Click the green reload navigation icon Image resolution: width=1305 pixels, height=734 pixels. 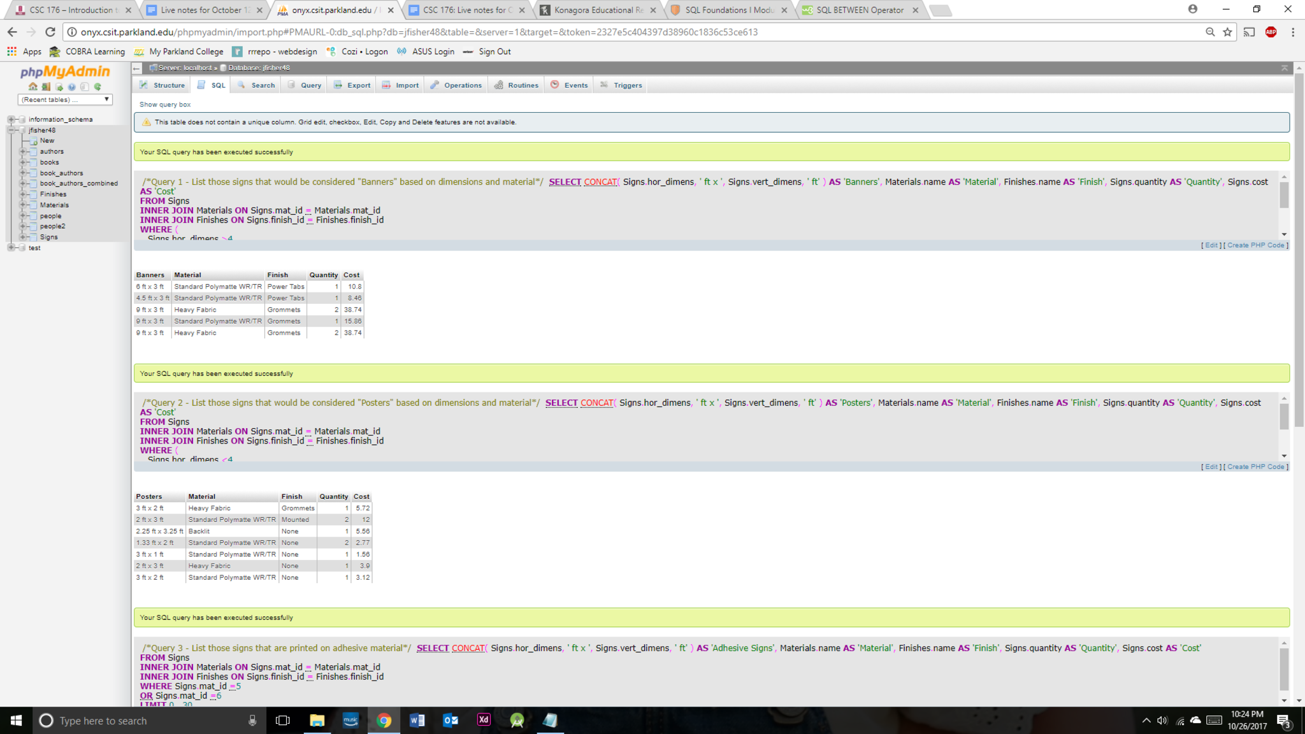click(x=97, y=87)
